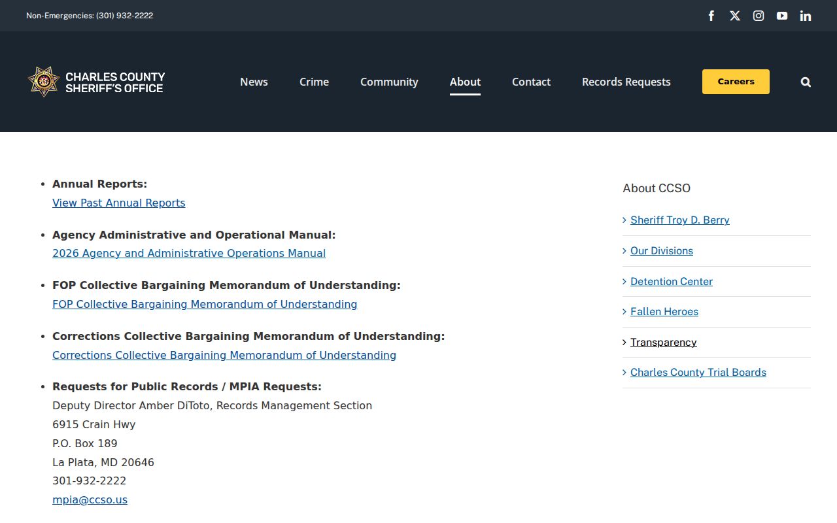Open the About menu
Screen dimensions: 837x523
point(465,82)
